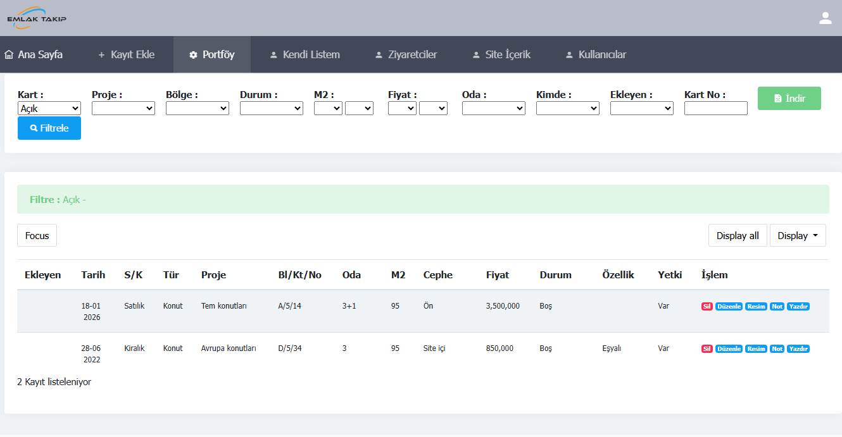Open the Bölge filter dropdown
This screenshot has width=842, height=437.
[x=198, y=109]
